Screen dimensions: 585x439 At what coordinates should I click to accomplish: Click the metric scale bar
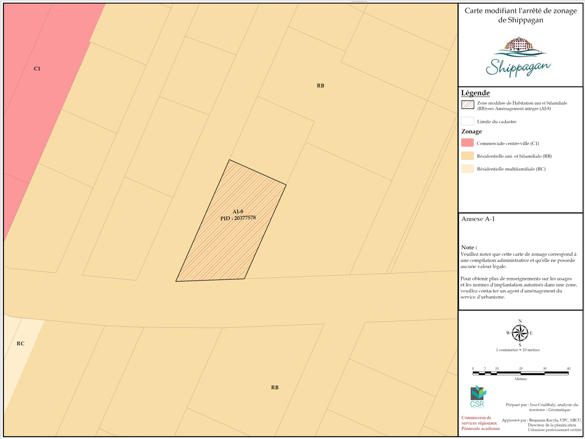click(520, 373)
